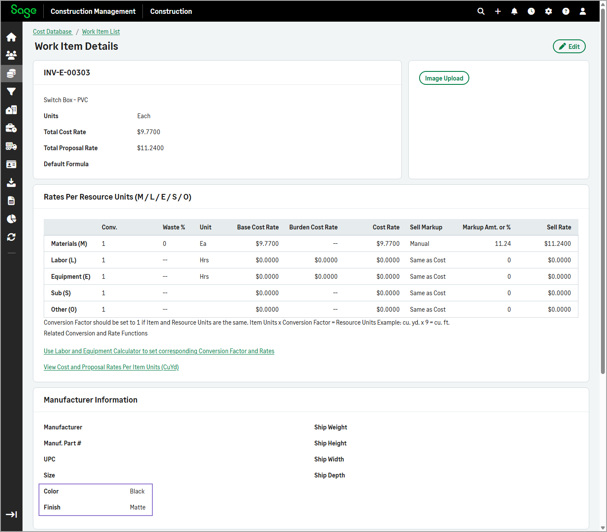Open the truck icon in the sidebar
This screenshot has height=532, width=607.
(11, 146)
